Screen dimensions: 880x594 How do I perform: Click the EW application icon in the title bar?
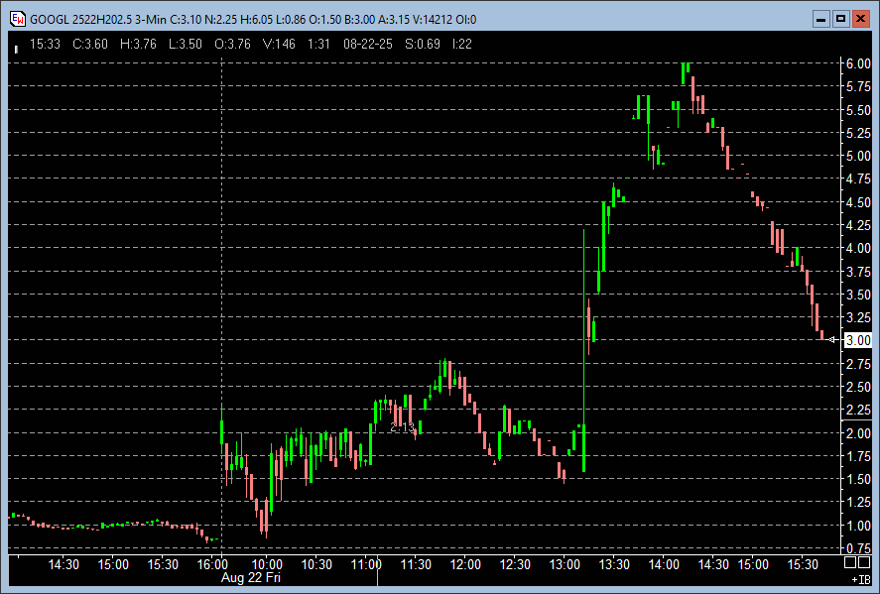coord(18,19)
